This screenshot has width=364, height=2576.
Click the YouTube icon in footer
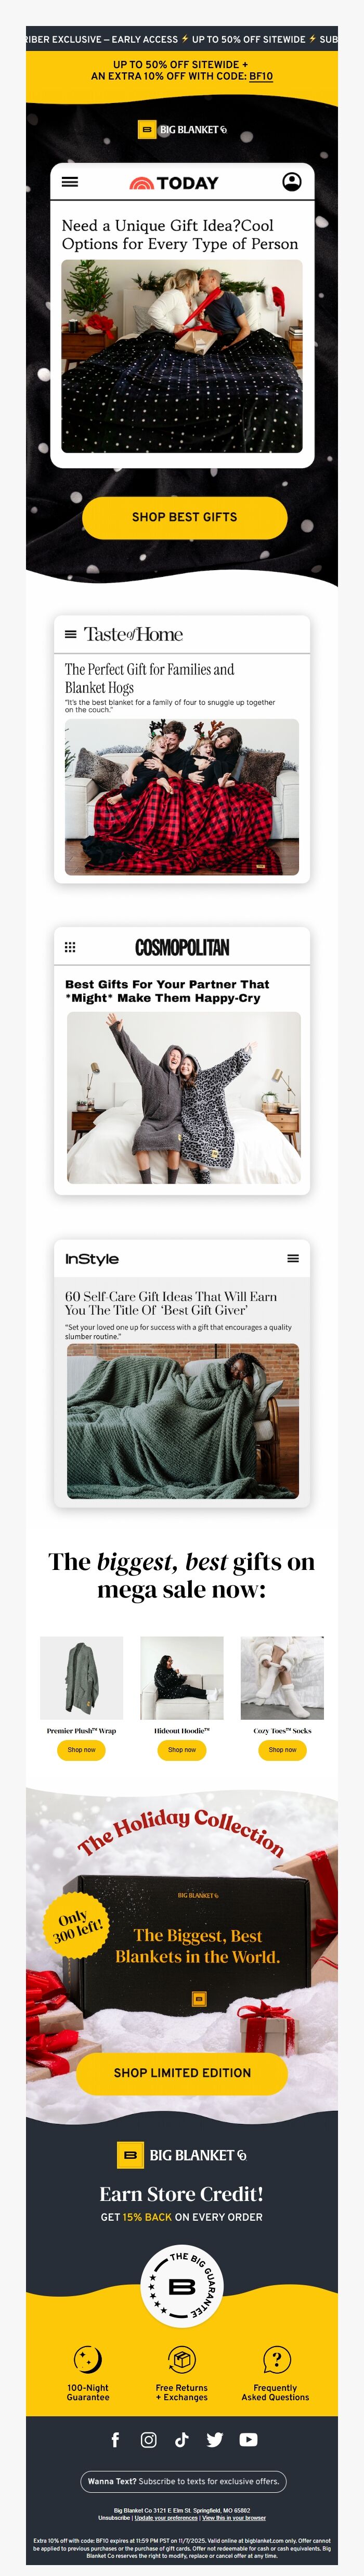(249, 2439)
